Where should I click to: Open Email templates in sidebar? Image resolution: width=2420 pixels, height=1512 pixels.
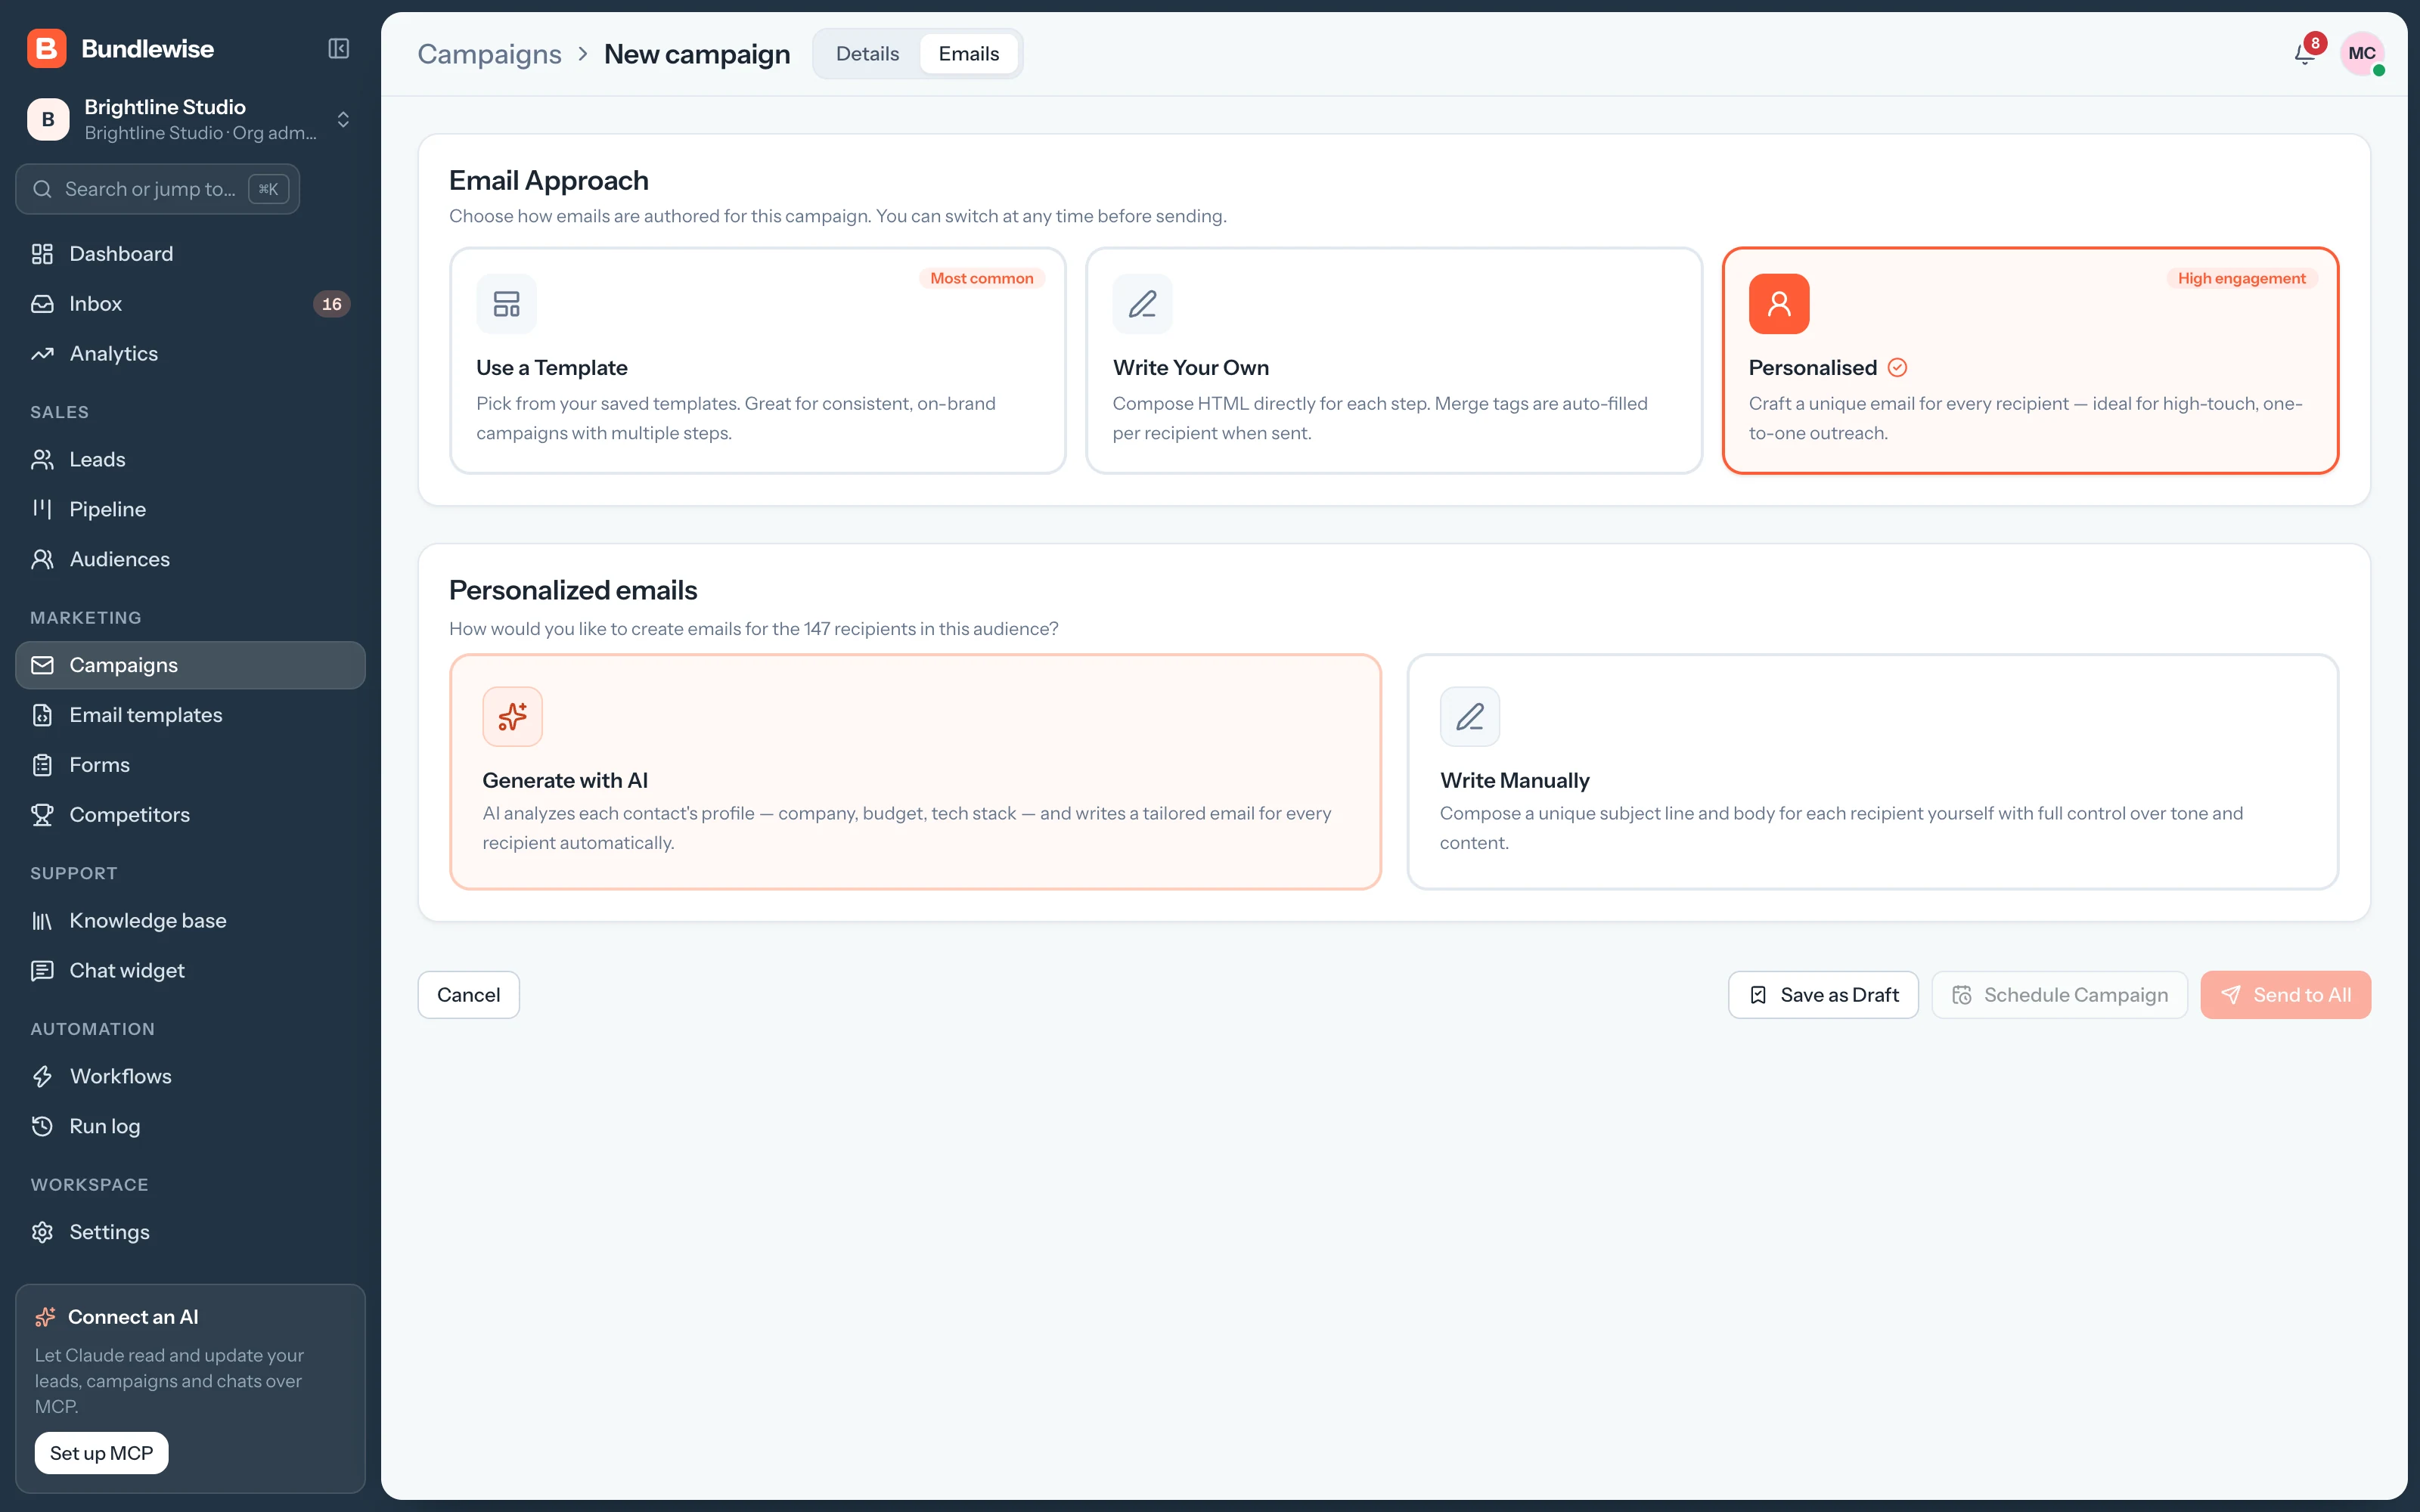[190, 715]
